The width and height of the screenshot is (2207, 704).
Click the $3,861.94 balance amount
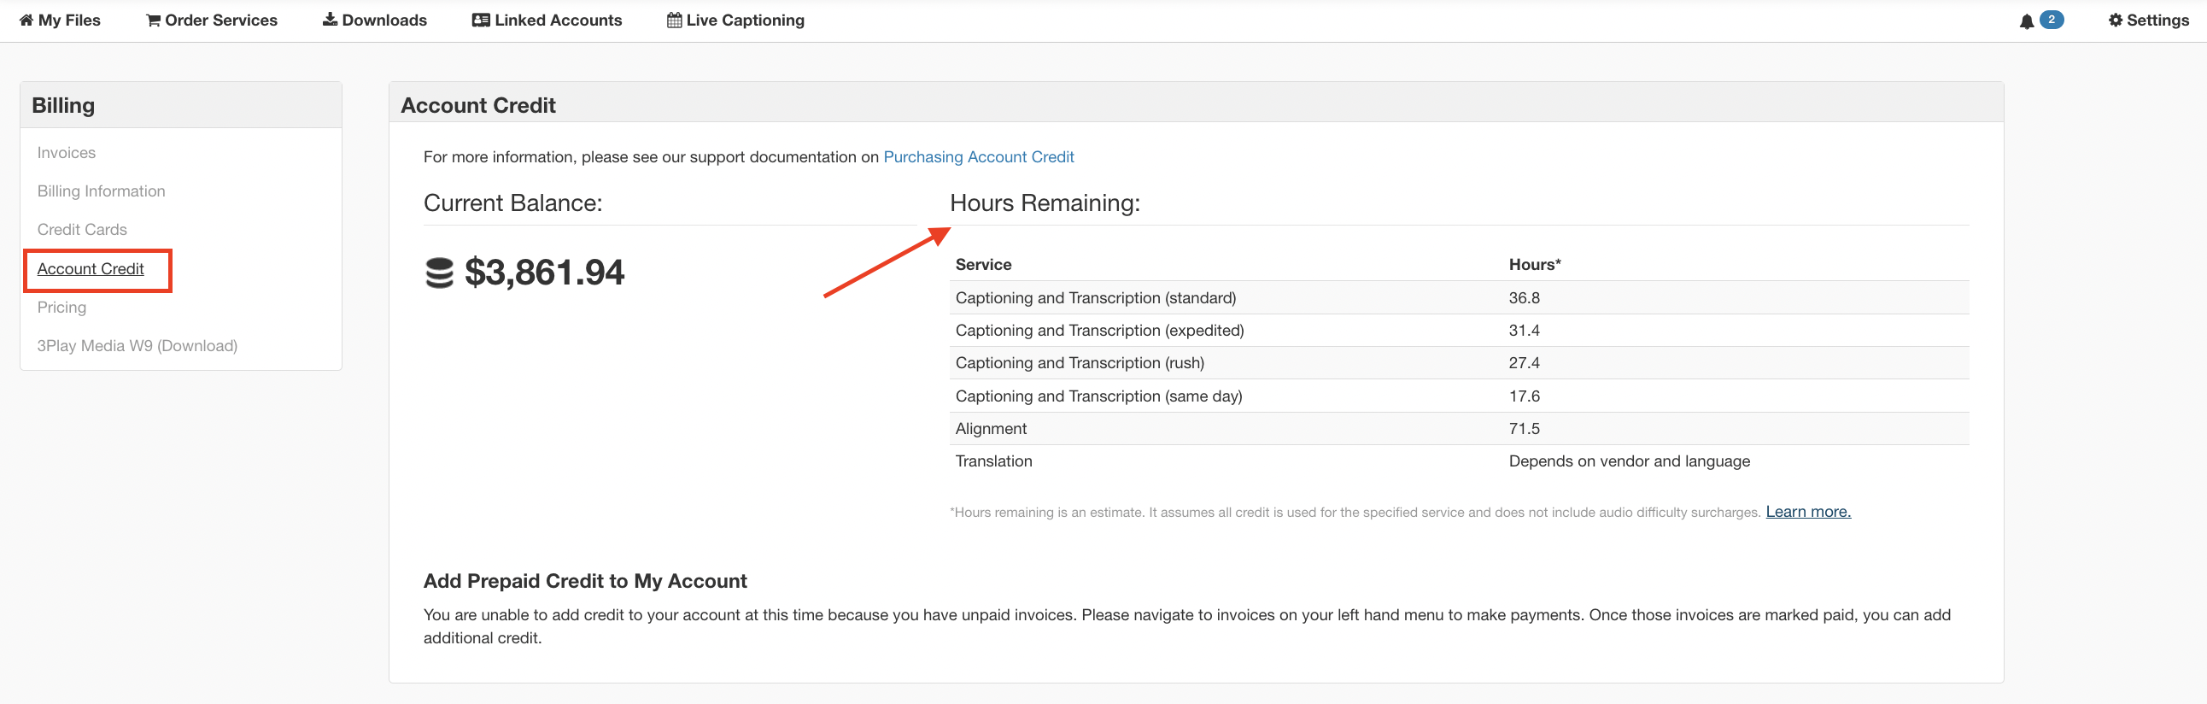coord(544,273)
